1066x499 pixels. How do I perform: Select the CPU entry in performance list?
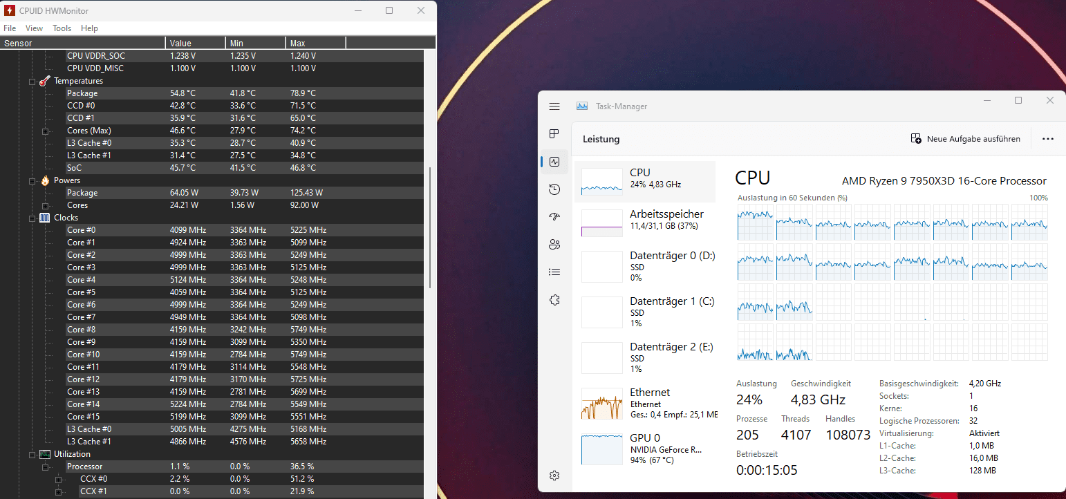coord(645,182)
